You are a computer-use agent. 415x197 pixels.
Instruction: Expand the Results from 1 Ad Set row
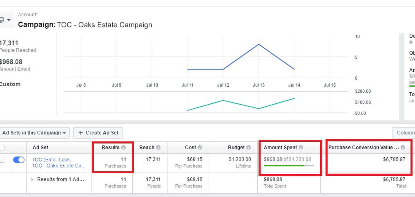pos(33,179)
